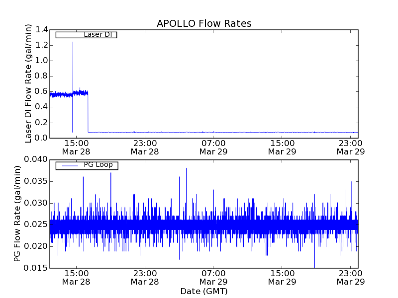Click "23:00 Mar 28" under the PG Loop plot

coord(145,278)
